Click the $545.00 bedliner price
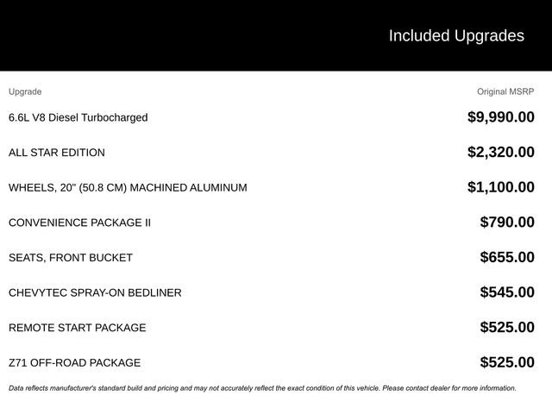The image size is (552, 414). click(507, 292)
